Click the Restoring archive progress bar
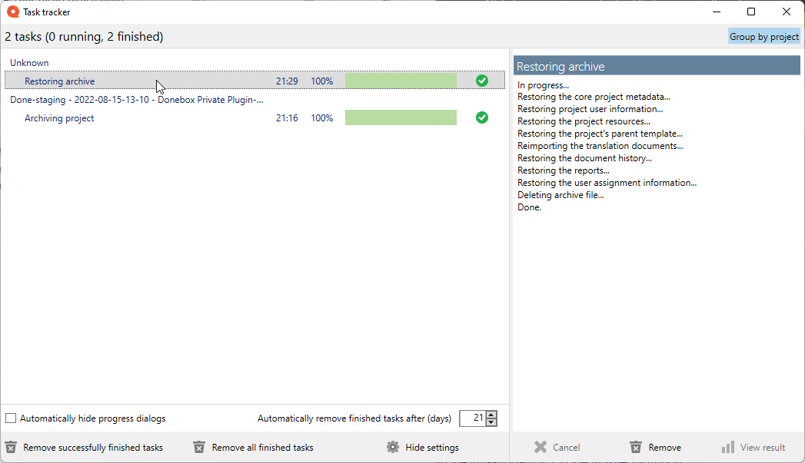 pyautogui.click(x=401, y=81)
